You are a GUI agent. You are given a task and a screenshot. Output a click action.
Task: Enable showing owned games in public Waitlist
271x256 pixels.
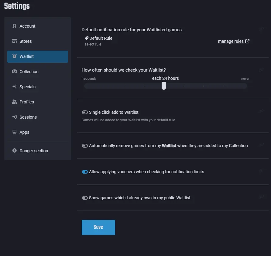[x=85, y=198]
